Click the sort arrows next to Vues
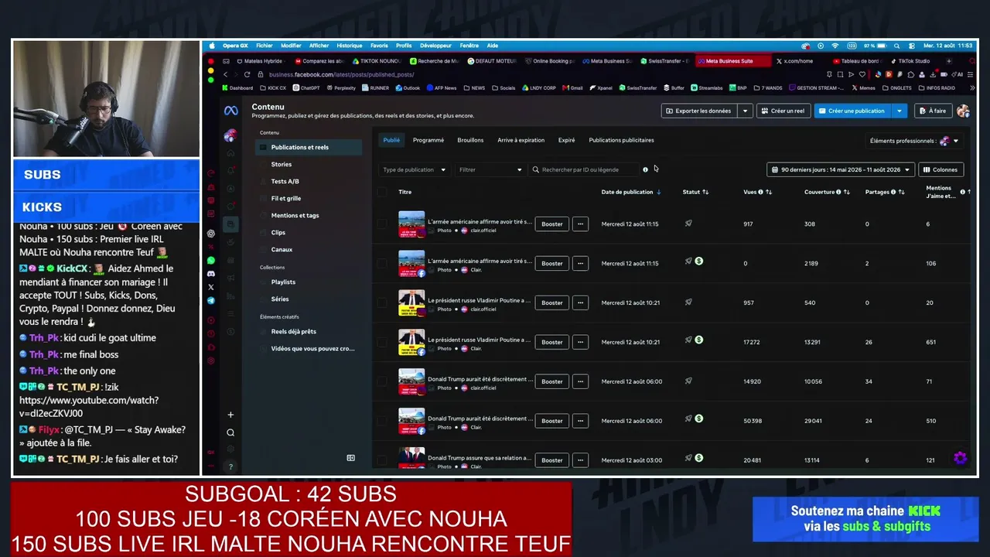Image resolution: width=990 pixels, height=557 pixels. (x=769, y=192)
